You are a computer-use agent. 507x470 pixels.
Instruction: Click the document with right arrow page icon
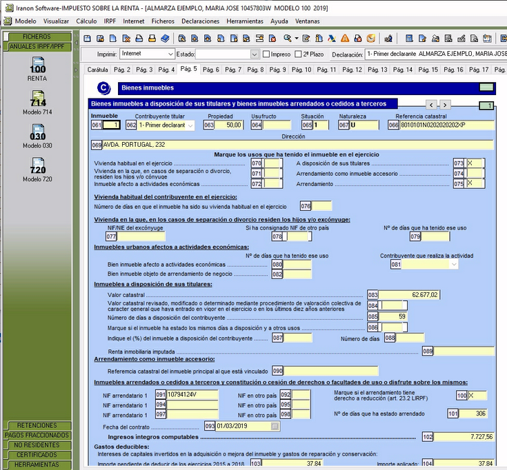[234, 39]
